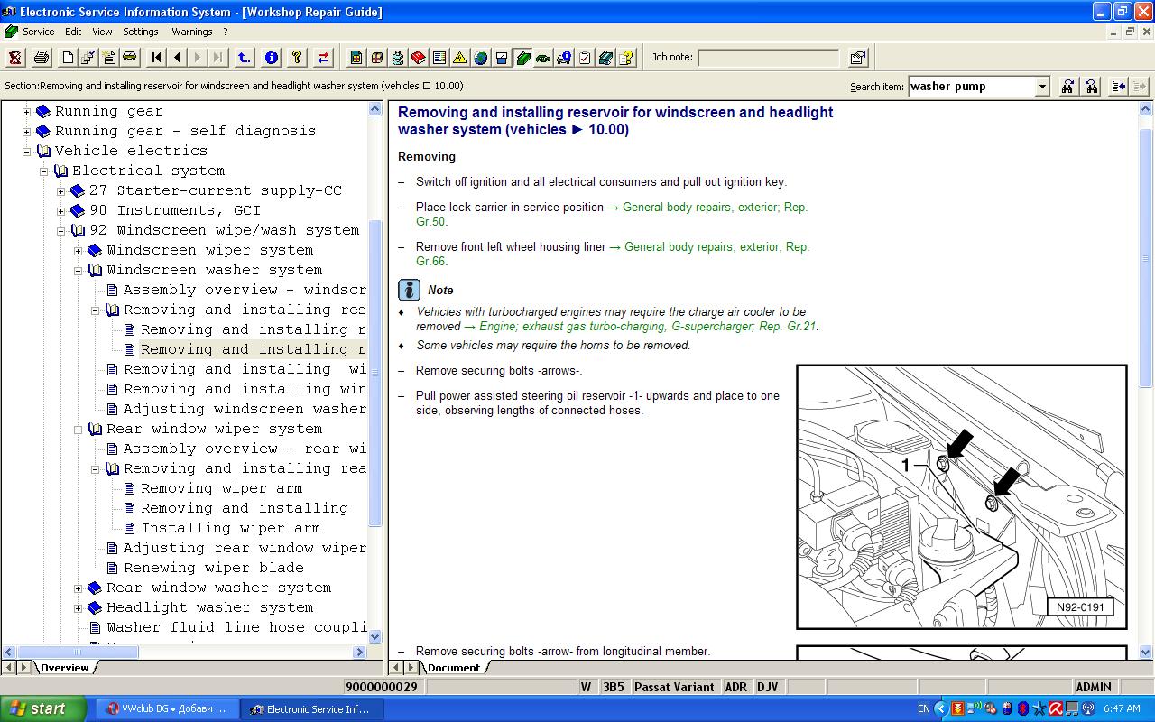
Task: Click the yellow warning triangle toolbar icon
Action: pyautogui.click(x=459, y=58)
